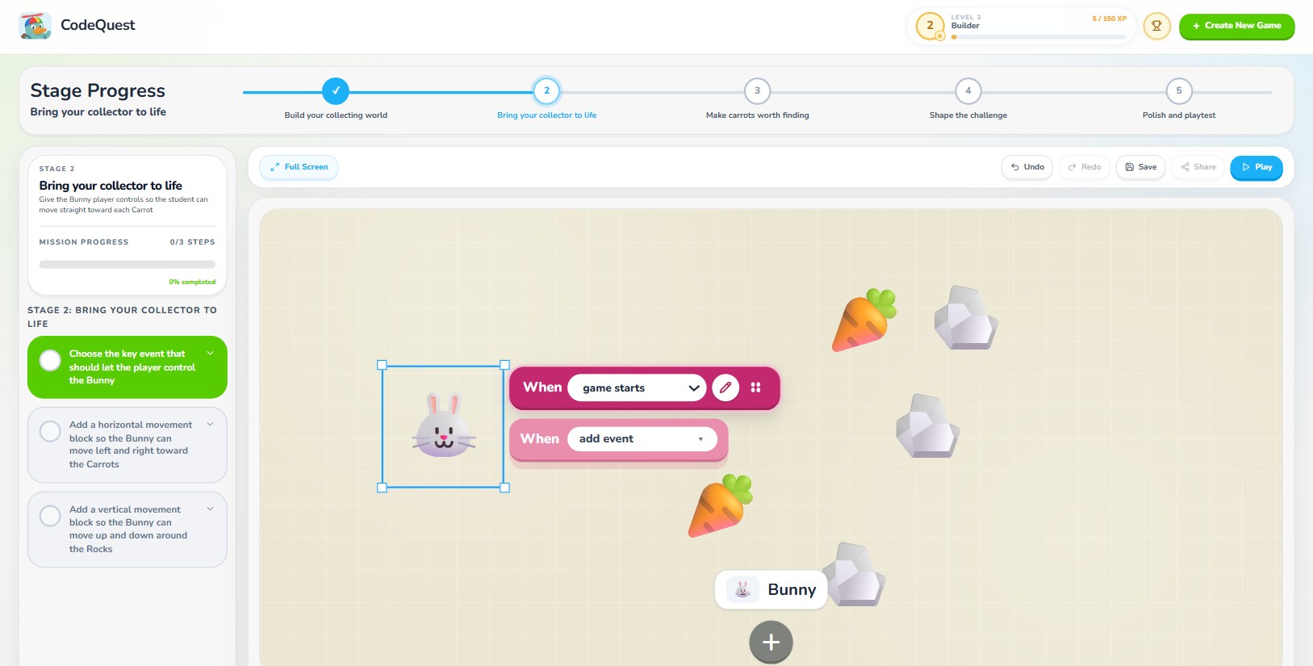Click the pencil edit icon on When block
1313x666 pixels.
[x=725, y=387]
